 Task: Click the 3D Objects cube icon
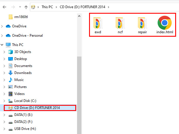coord(11,52)
